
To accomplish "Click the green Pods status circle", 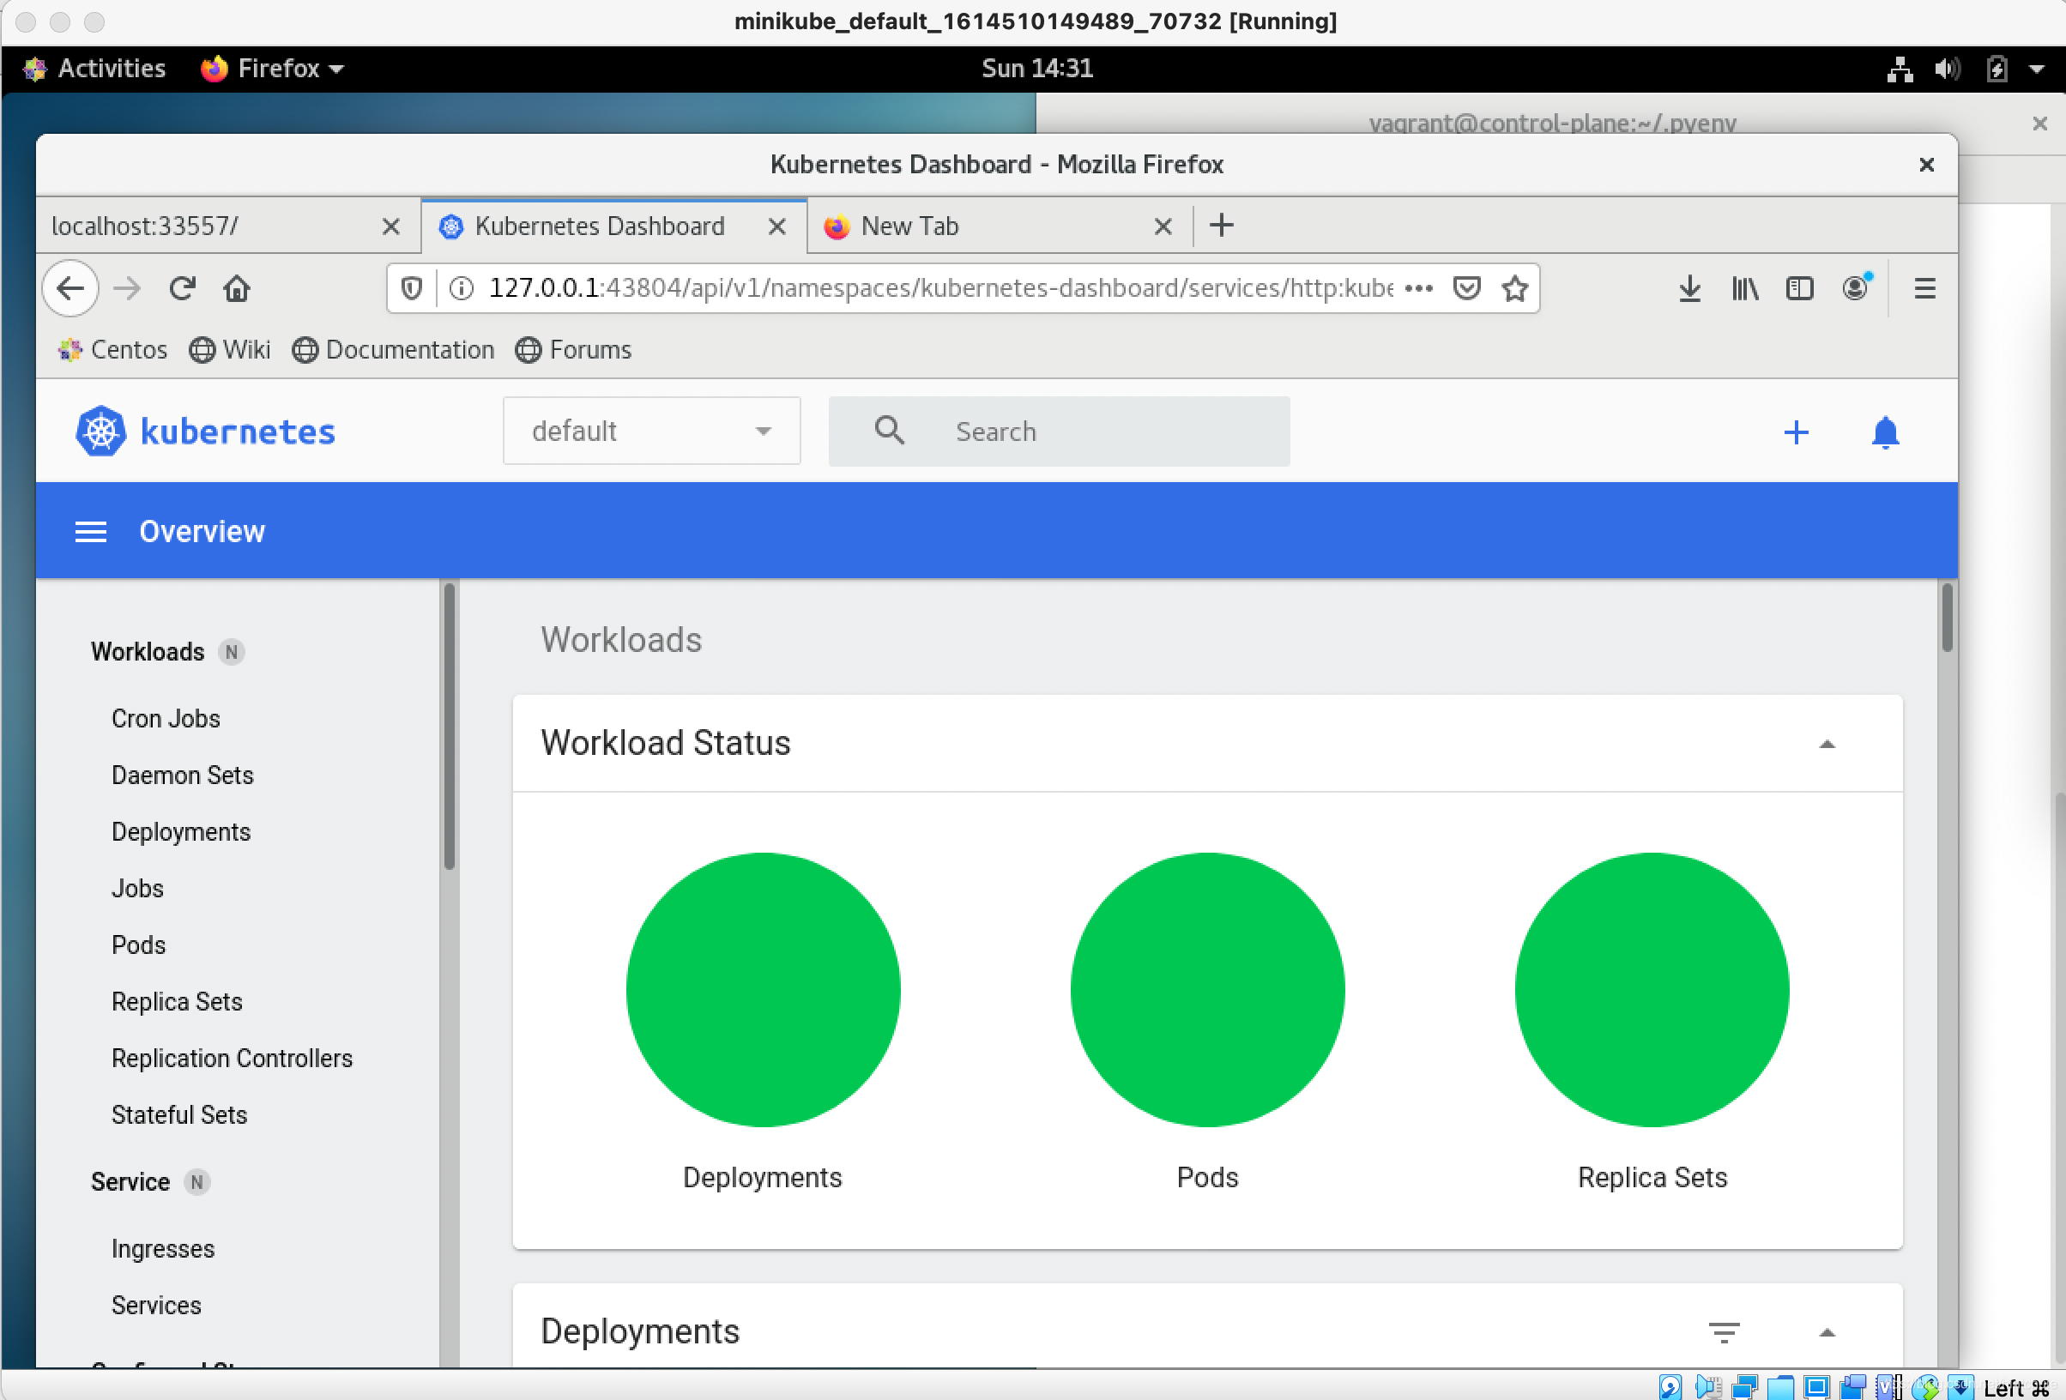I will click(x=1207, y=990).
